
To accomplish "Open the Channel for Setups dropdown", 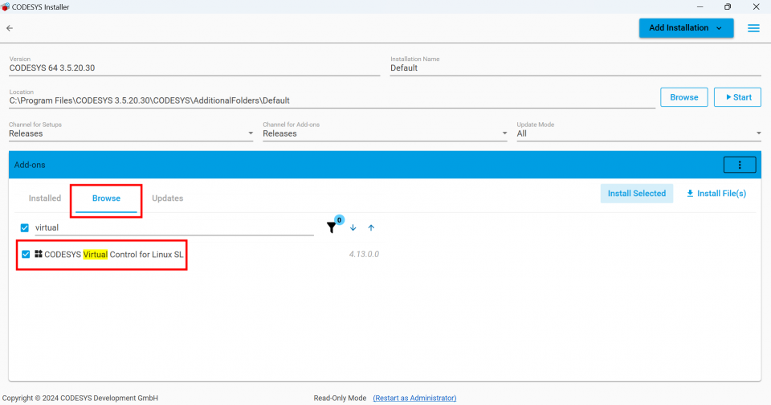I will (x=131, y=133).
